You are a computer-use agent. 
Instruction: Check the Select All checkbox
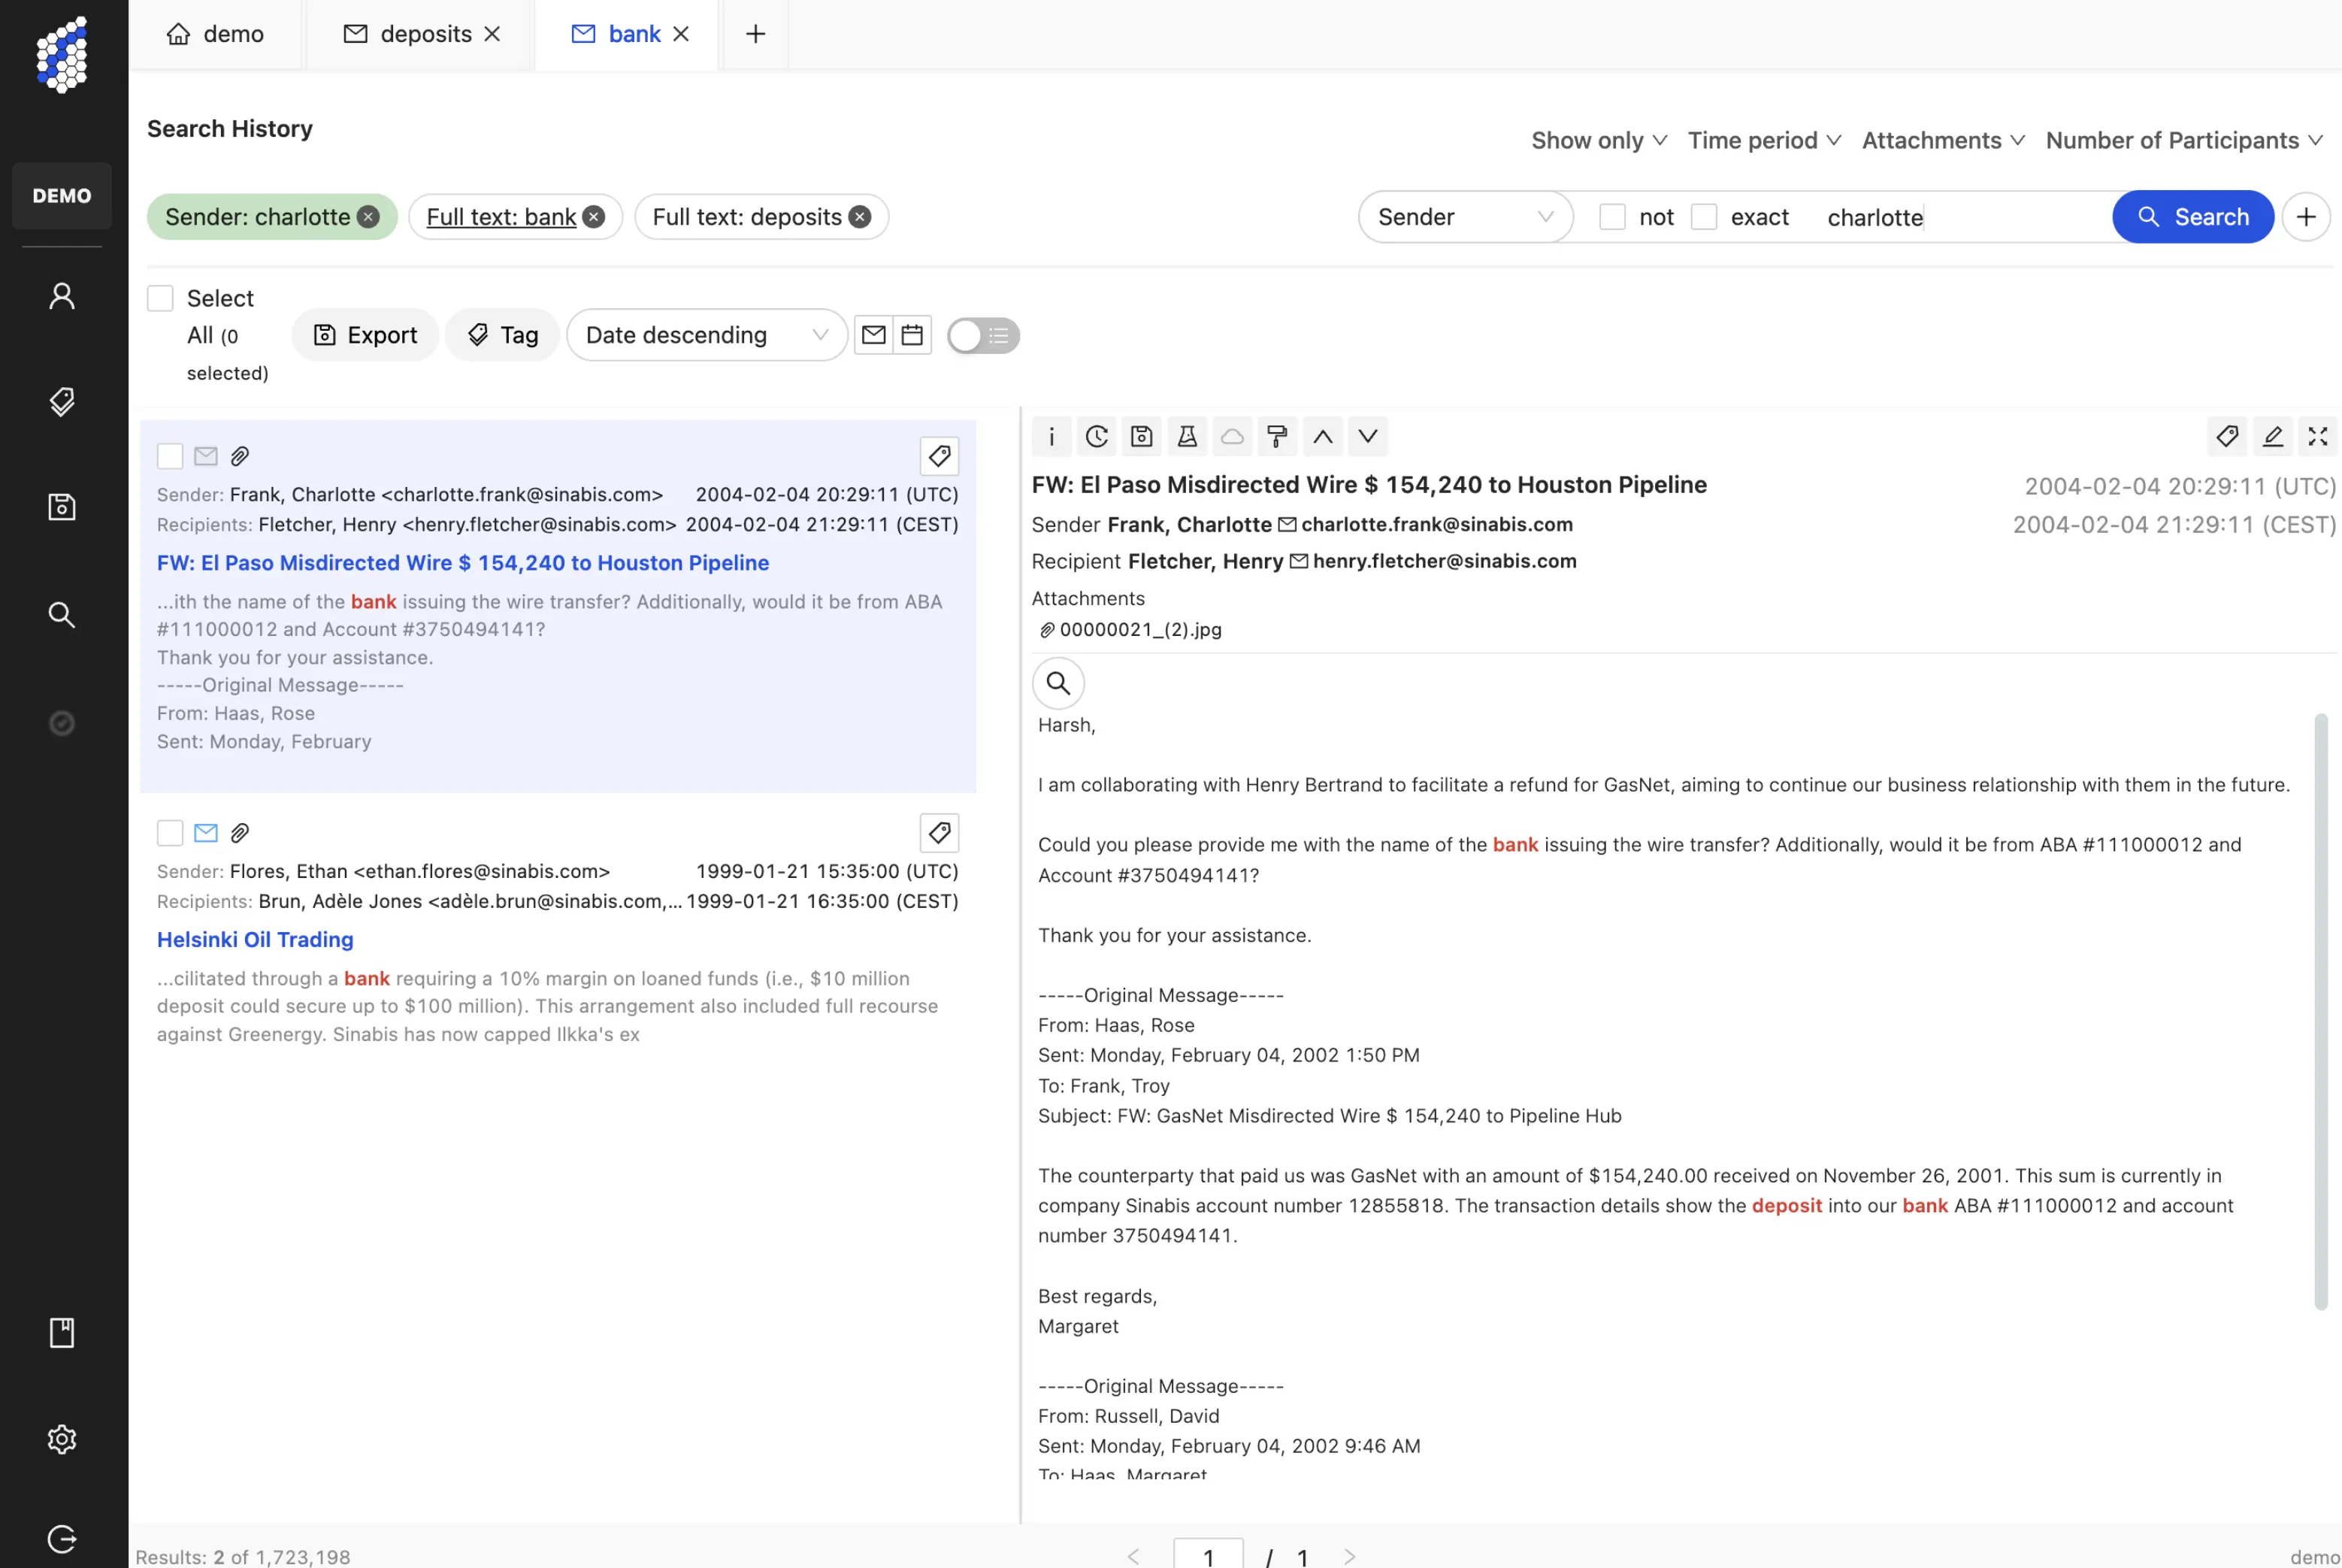point(160,298)
